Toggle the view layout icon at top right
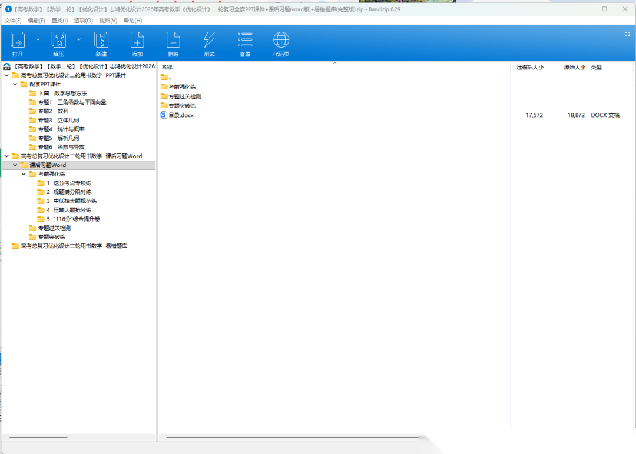 (627, 34)
